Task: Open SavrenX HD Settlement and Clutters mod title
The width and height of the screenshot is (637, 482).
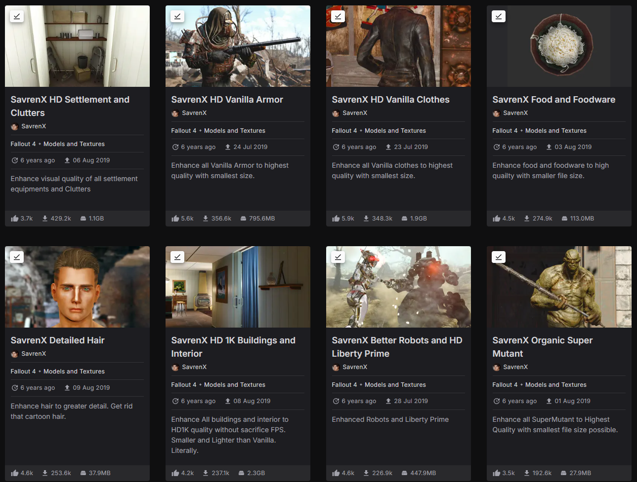Action: [x=70, y=106]
